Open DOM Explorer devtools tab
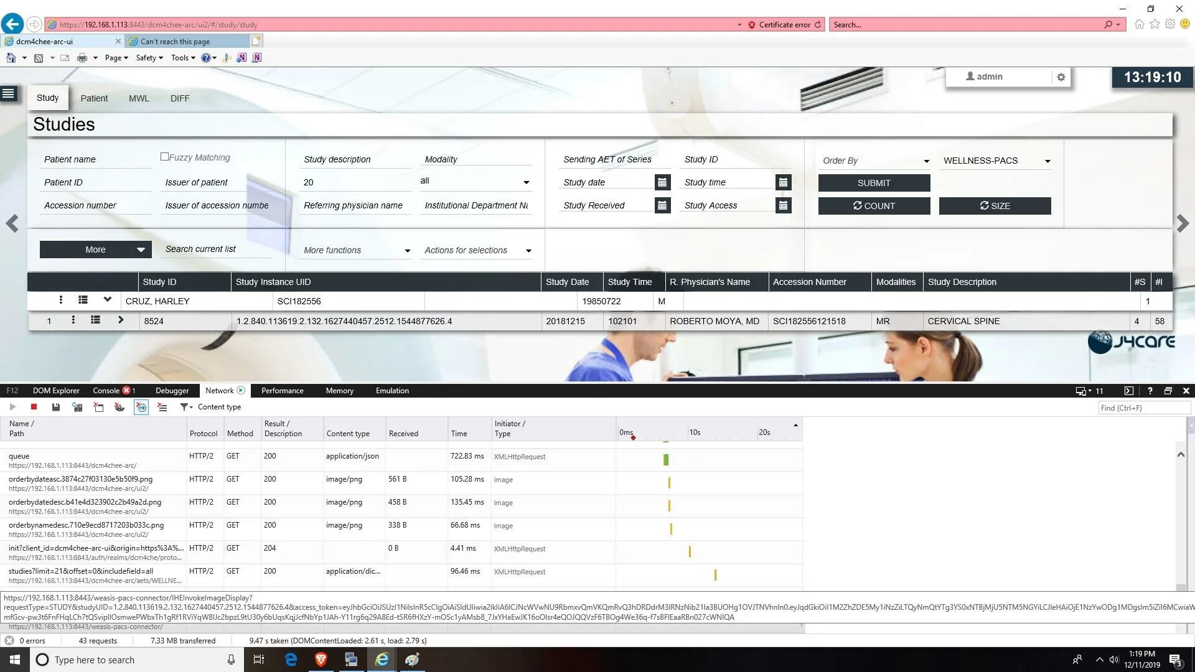Viewport: 1195px width, 672px height. coord(56,391)
